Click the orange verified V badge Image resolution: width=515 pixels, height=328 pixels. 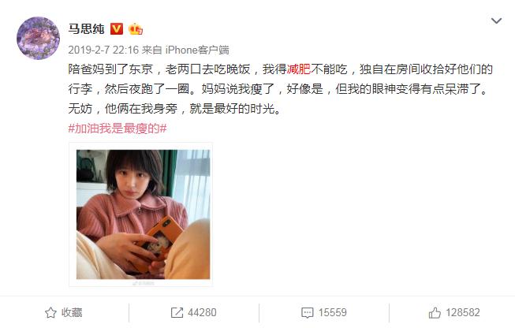[x=117, y=29]
